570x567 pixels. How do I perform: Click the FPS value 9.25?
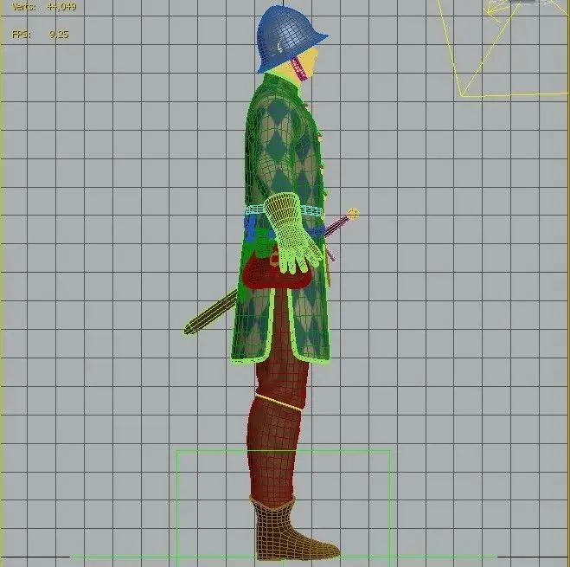point(59,35)
